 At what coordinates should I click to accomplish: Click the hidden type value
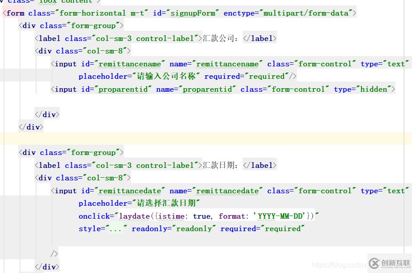coord(374,90)
